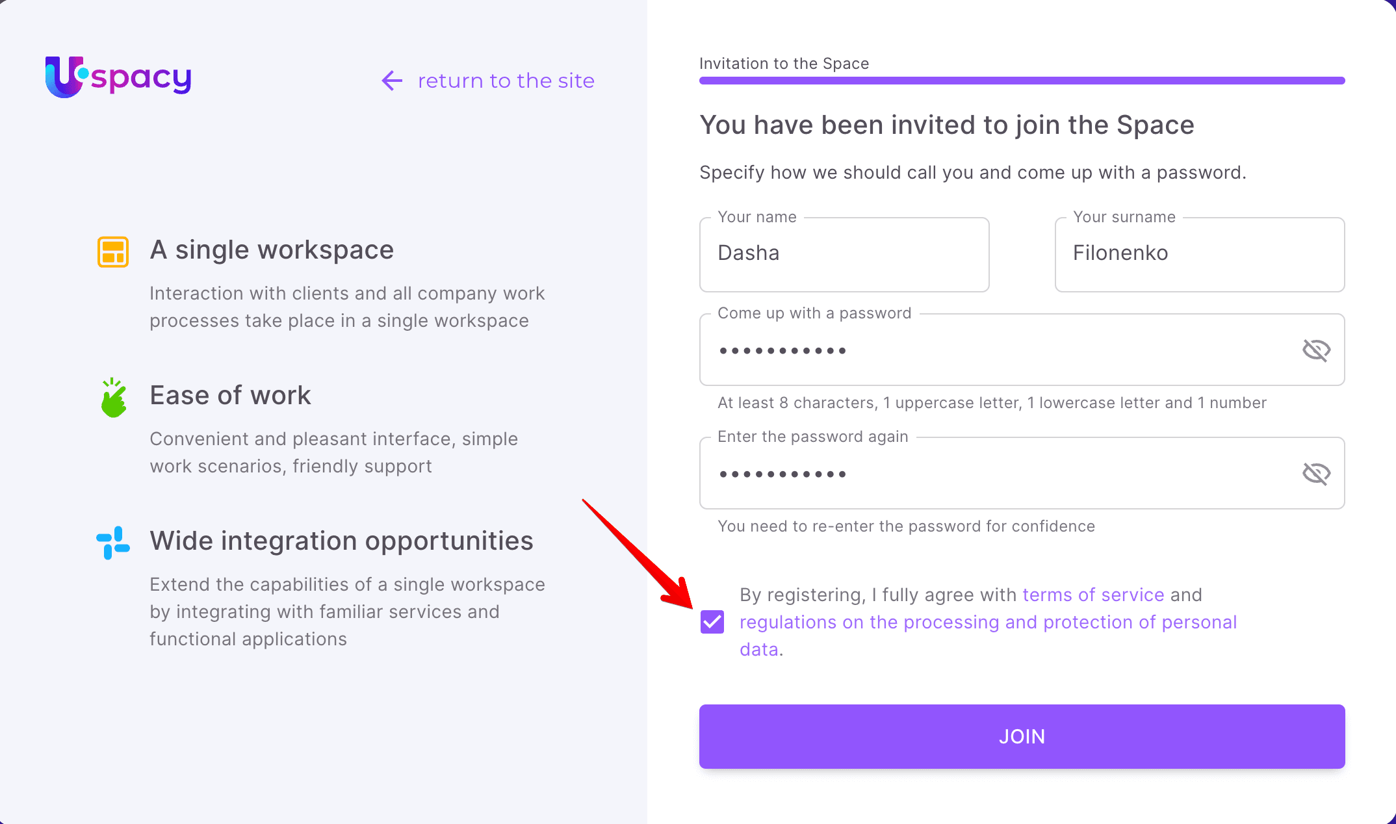1396x824 pixels.
Task: Open the terms of service link
Action: coord(1093,595)
